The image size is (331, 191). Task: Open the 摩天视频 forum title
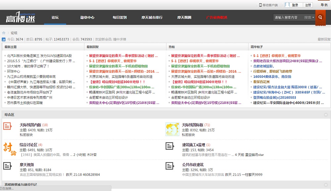tap(26, 165)
